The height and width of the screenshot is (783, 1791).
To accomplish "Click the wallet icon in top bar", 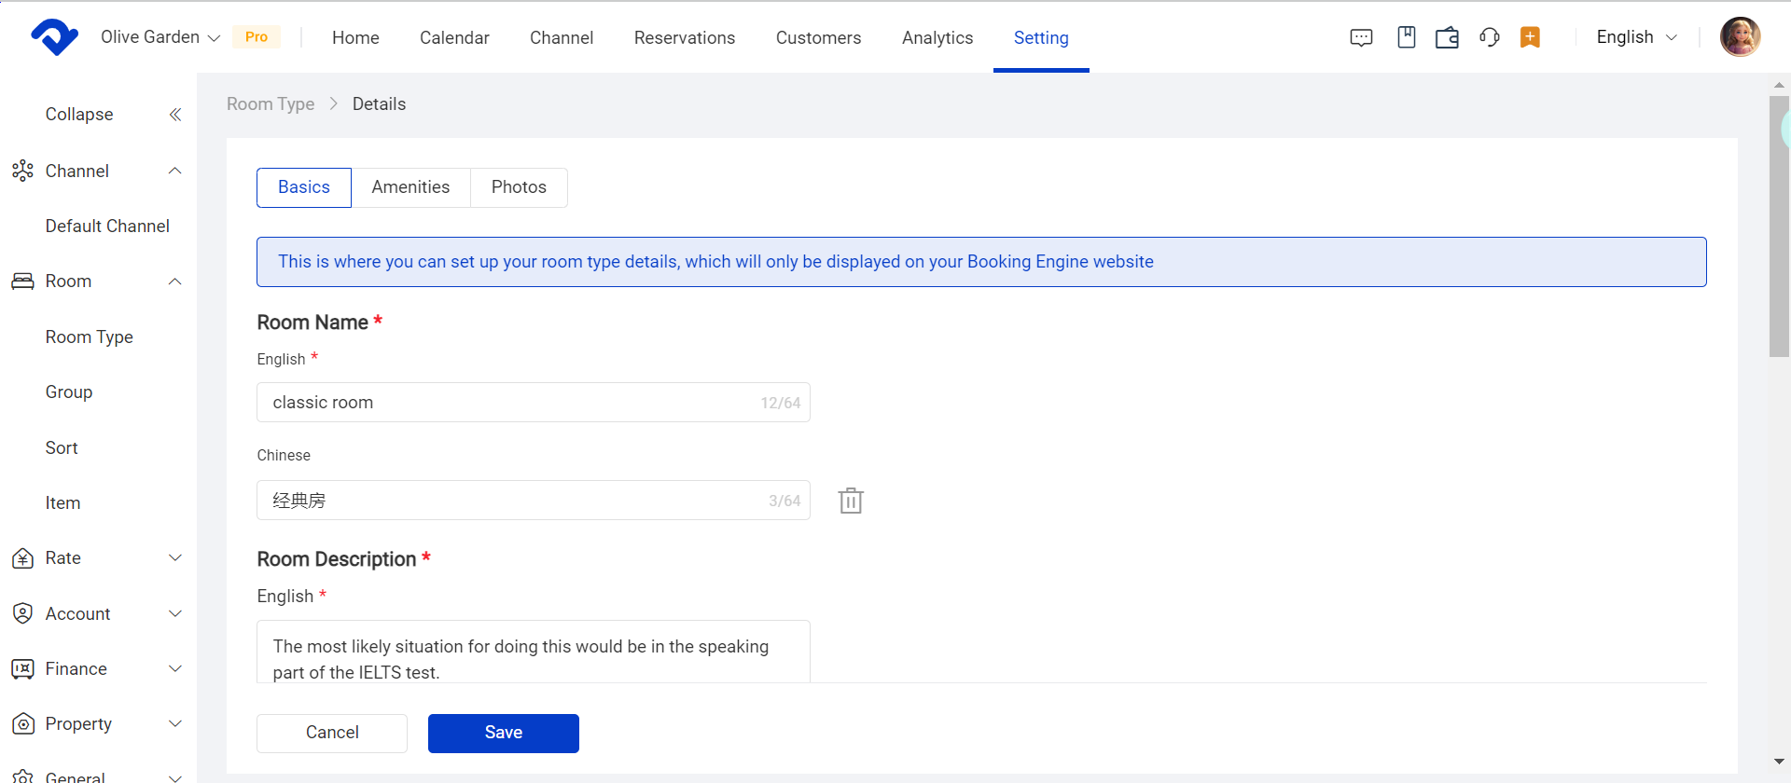I will tap(1447, 37).
